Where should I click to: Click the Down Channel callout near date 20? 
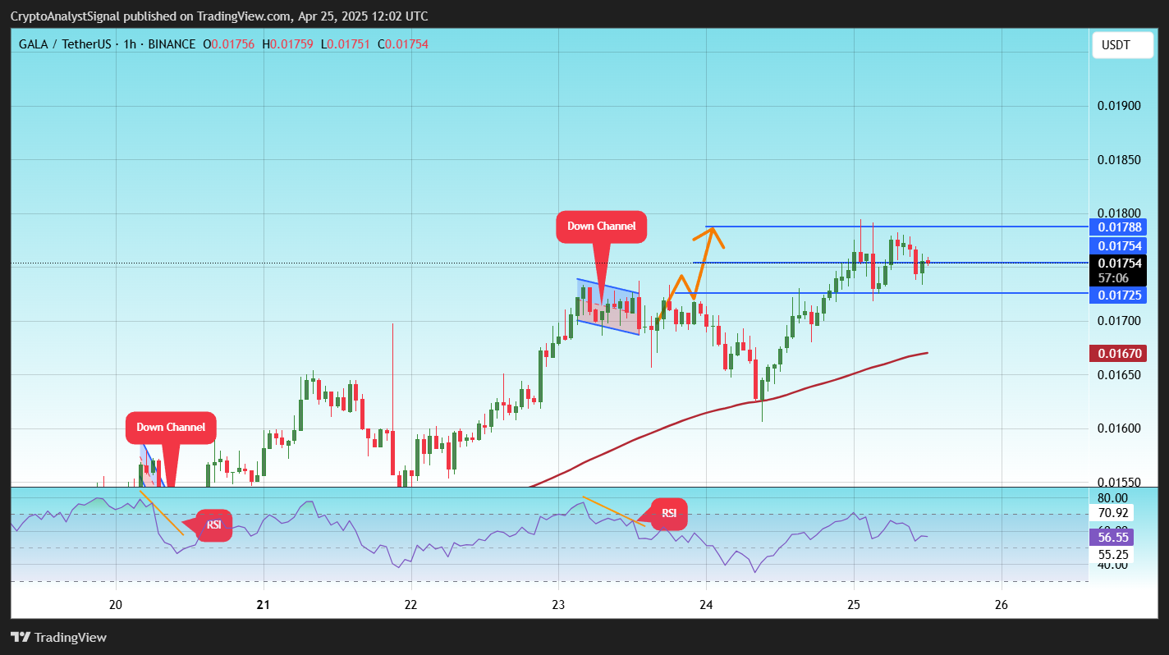click(x=171, y=427)
